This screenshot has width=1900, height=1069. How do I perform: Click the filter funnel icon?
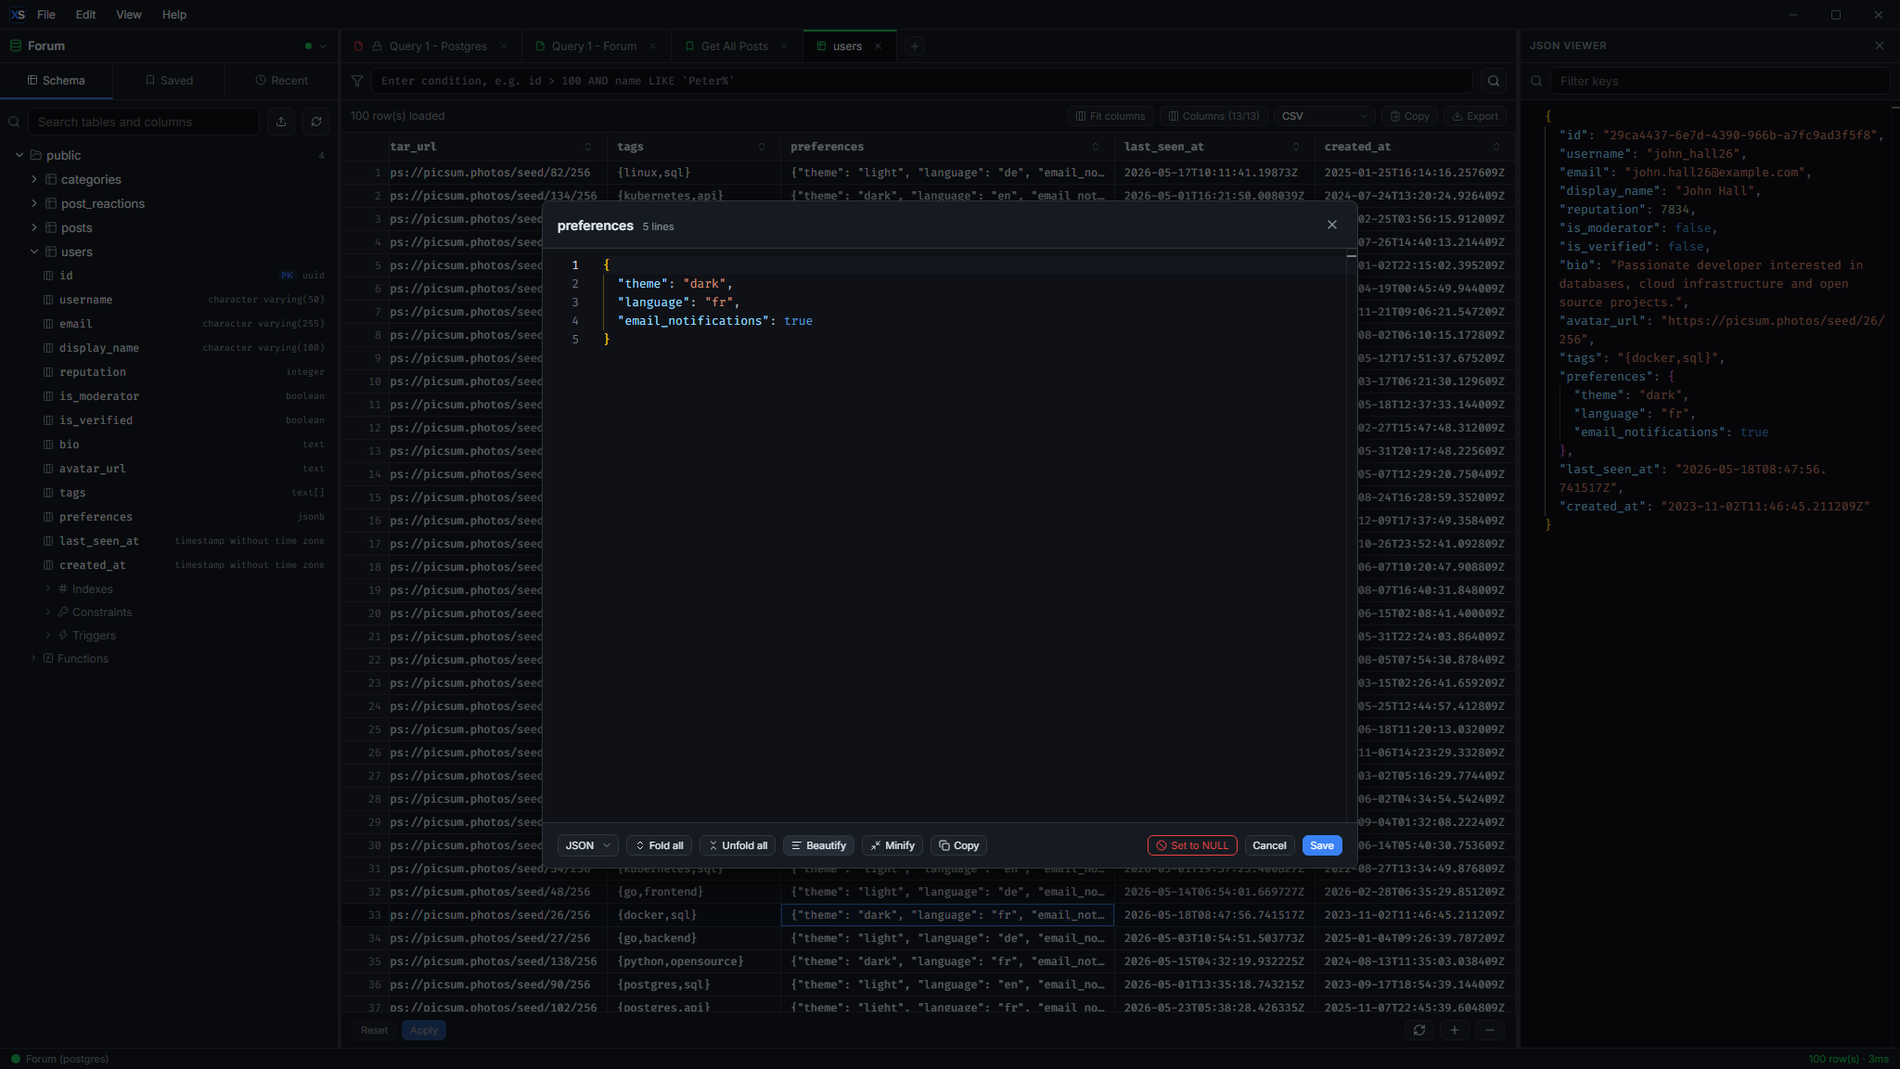(x=357, y=81)
